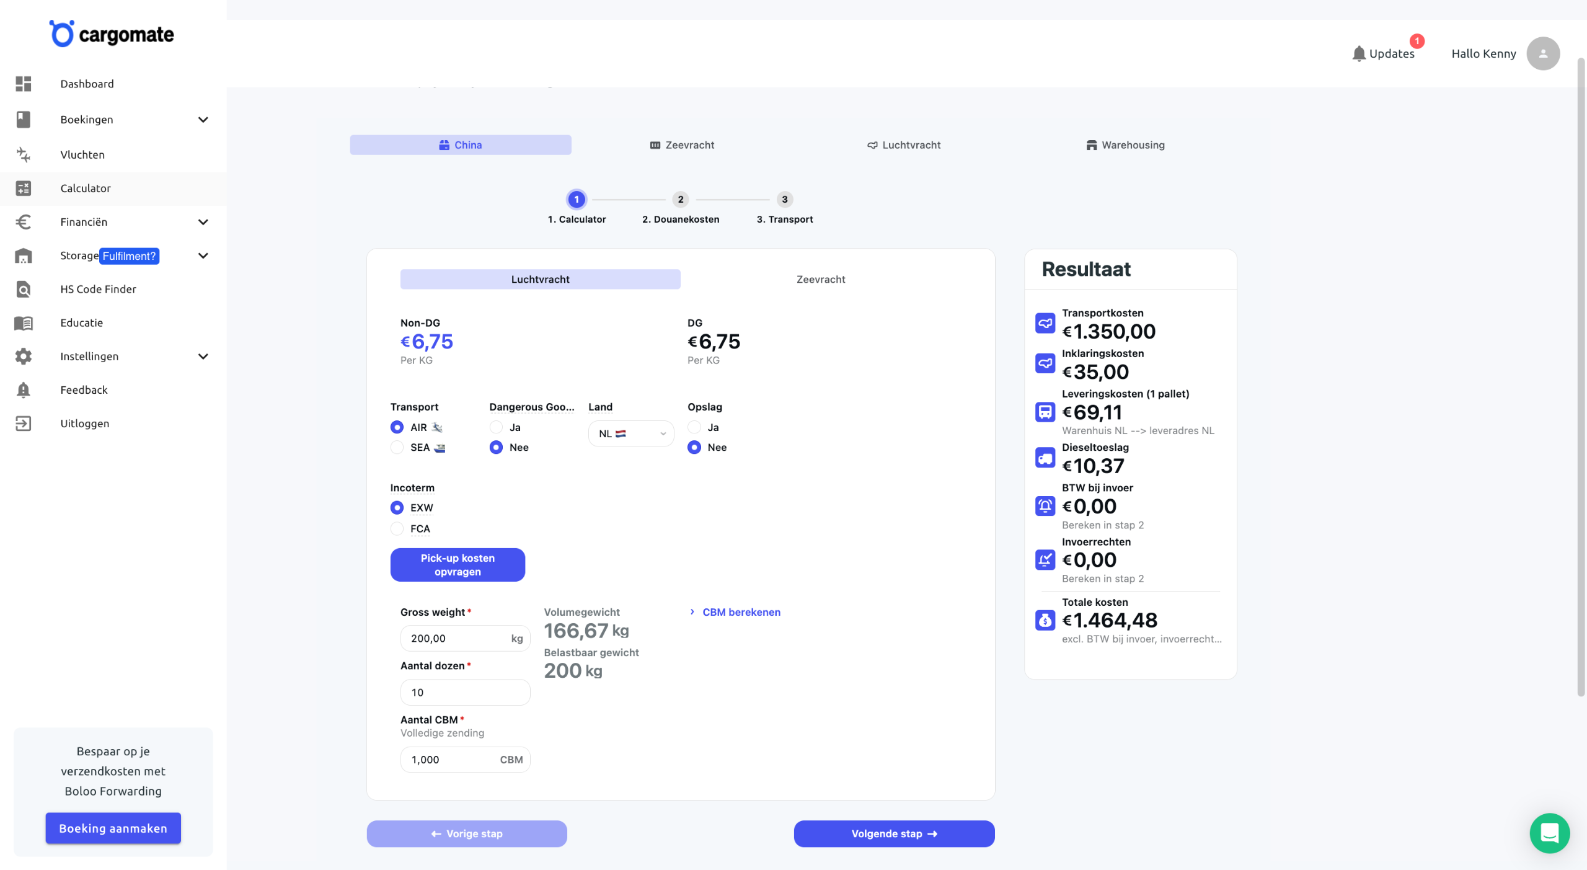The height and width of the screenshot is (870, 1587).
Task: Click the user avatar icon
Action: click(1542, 54)
